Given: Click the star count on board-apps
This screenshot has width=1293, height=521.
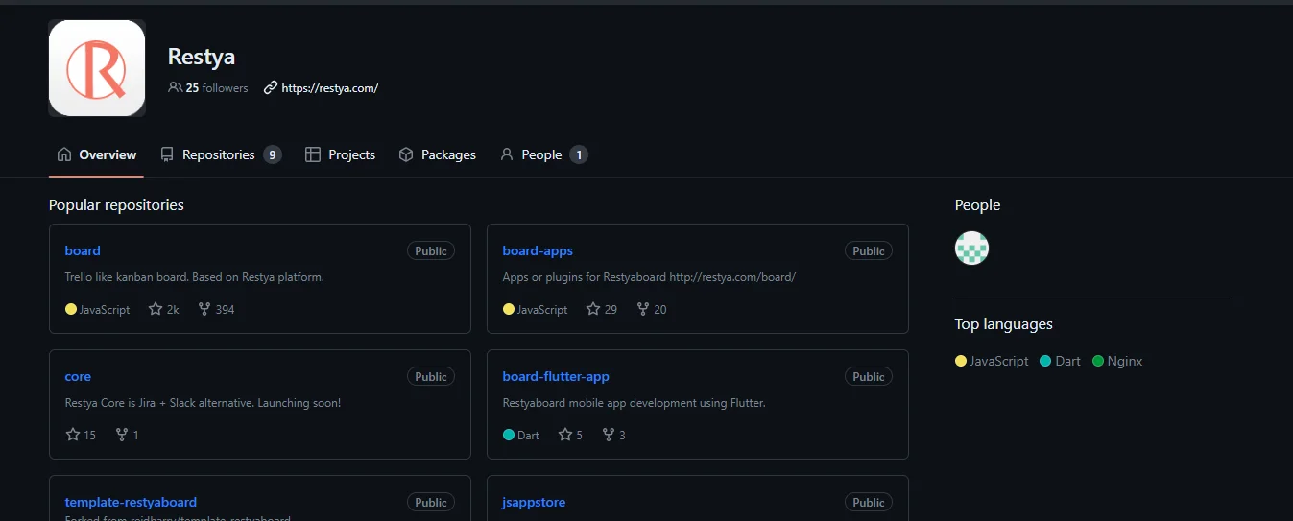Looking at the screenshot, I should point(611,309).
